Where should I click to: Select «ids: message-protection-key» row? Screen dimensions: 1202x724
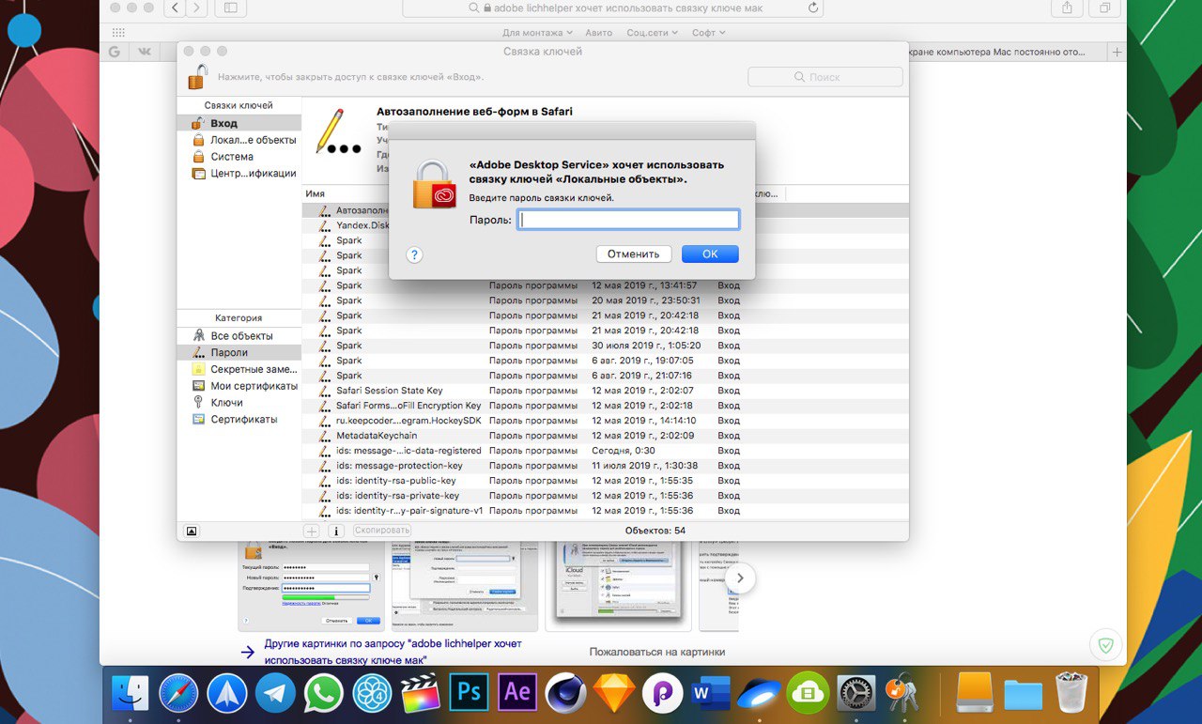pos(606,466)
